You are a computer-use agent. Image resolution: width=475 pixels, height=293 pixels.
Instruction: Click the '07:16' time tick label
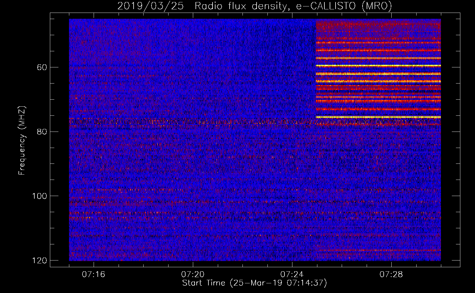(93, 275)
